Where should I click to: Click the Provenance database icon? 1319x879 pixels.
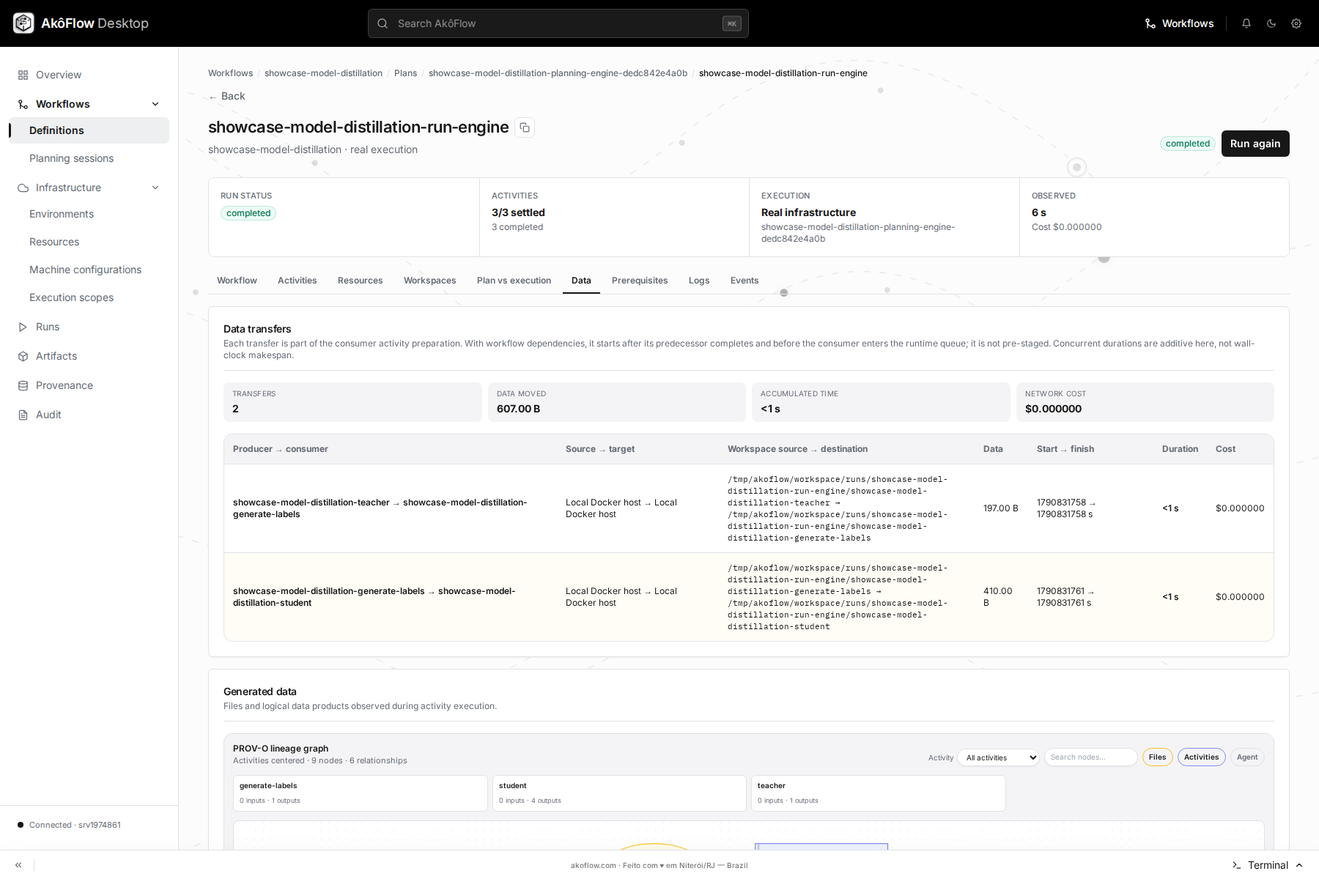pyautogui.click(x=23, y=385)
